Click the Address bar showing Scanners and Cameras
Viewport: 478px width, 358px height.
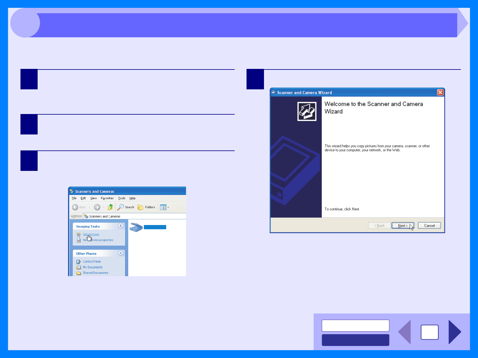135,216
